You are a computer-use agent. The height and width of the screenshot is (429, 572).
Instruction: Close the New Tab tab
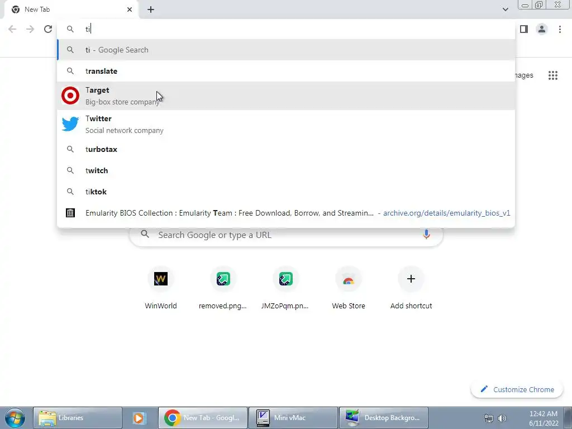pos(130,9)
